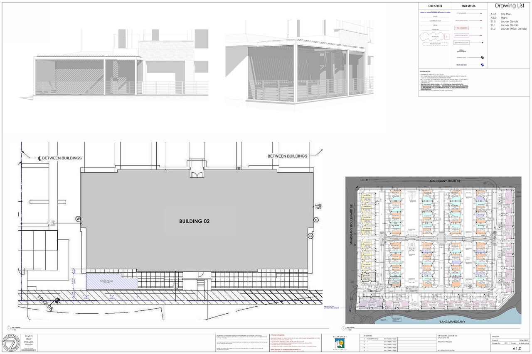
Task: Click the Client Review revision row
Action: 380,339
